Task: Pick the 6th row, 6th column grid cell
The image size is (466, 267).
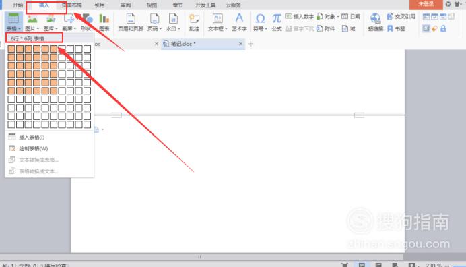Action: click(53, 91)
